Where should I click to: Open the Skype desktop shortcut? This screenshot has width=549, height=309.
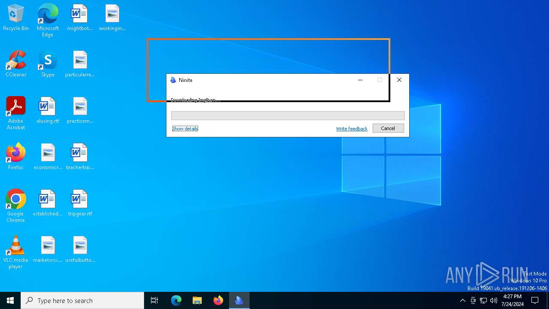(48, 64)
